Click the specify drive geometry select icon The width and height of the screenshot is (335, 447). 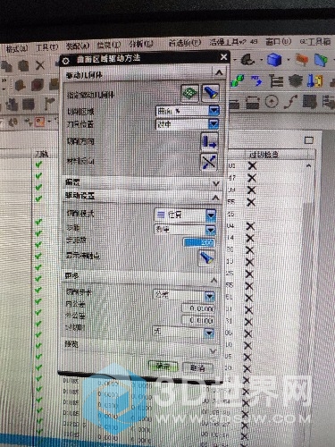point(190,93)
